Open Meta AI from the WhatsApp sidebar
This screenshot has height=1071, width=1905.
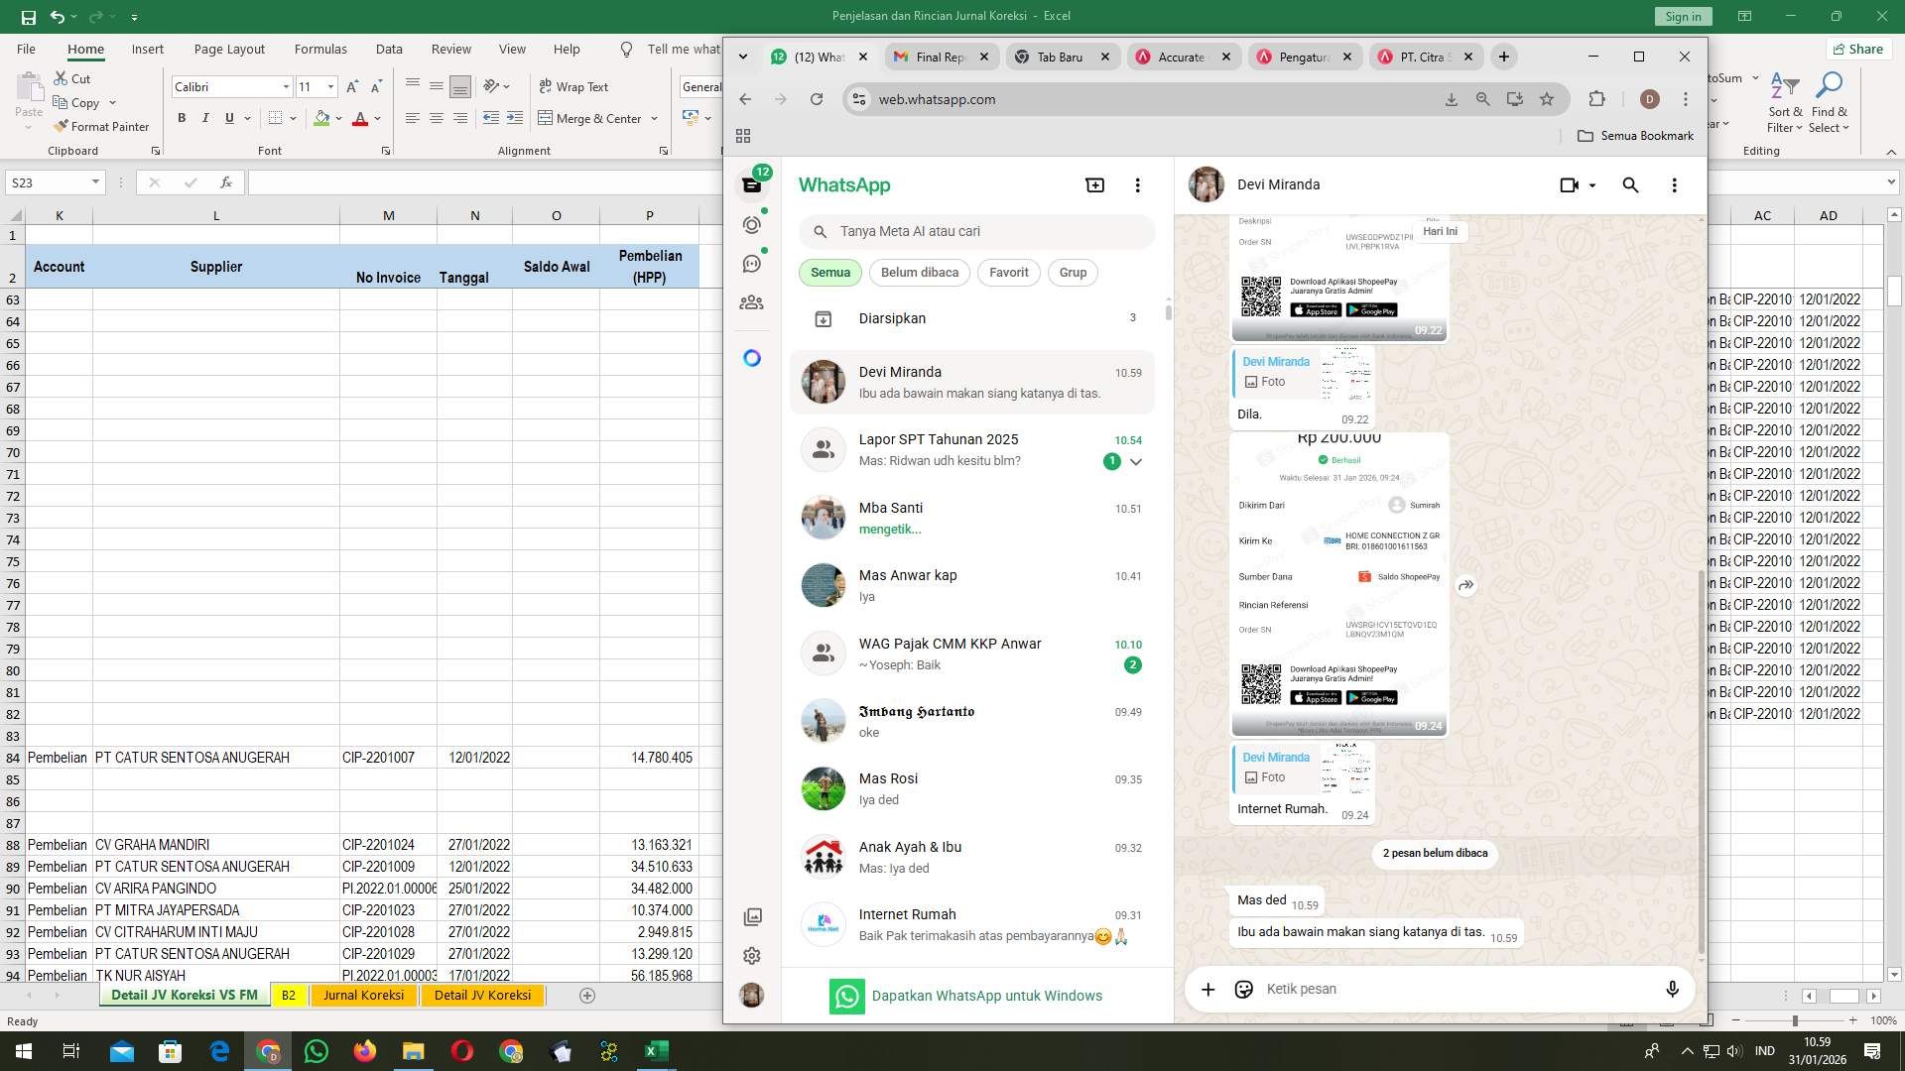[x=751, y=357]
